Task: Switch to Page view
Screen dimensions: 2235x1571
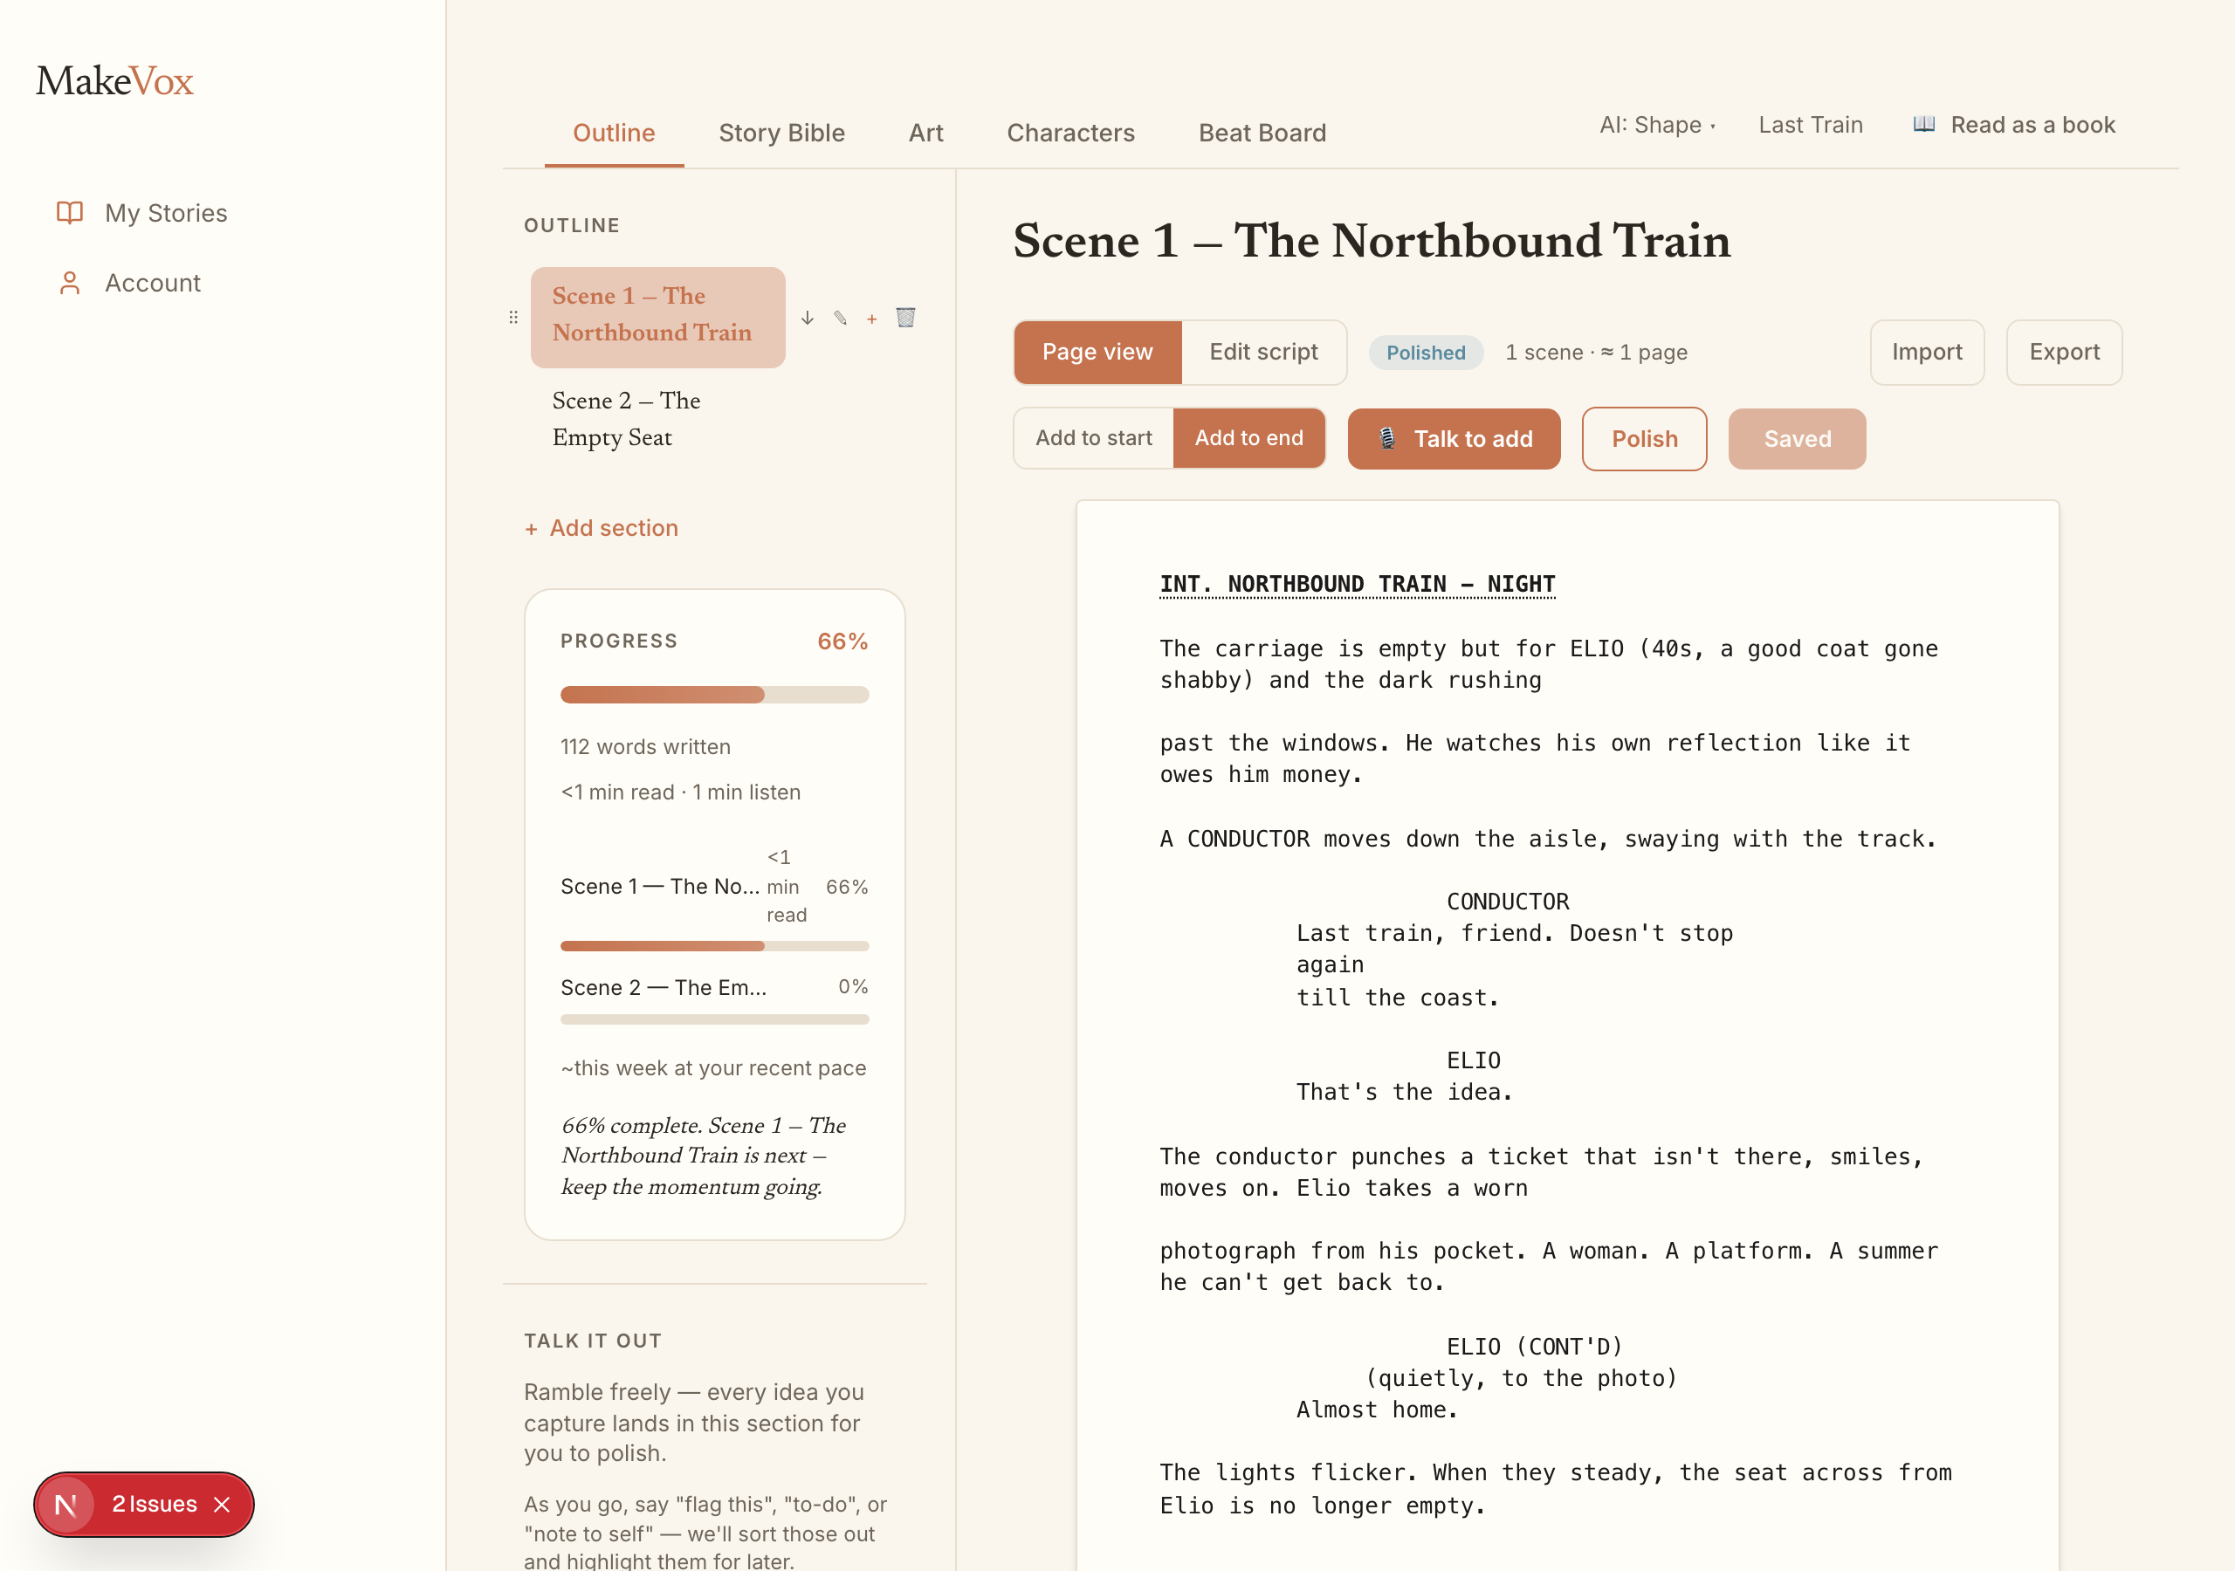Action: point(1097,352)
